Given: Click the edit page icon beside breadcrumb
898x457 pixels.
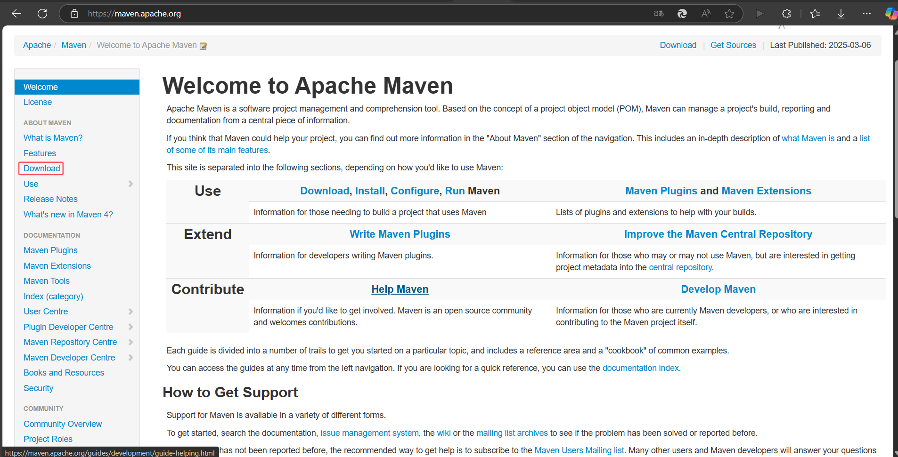Looking at the screenshot, I should (204, 46).
